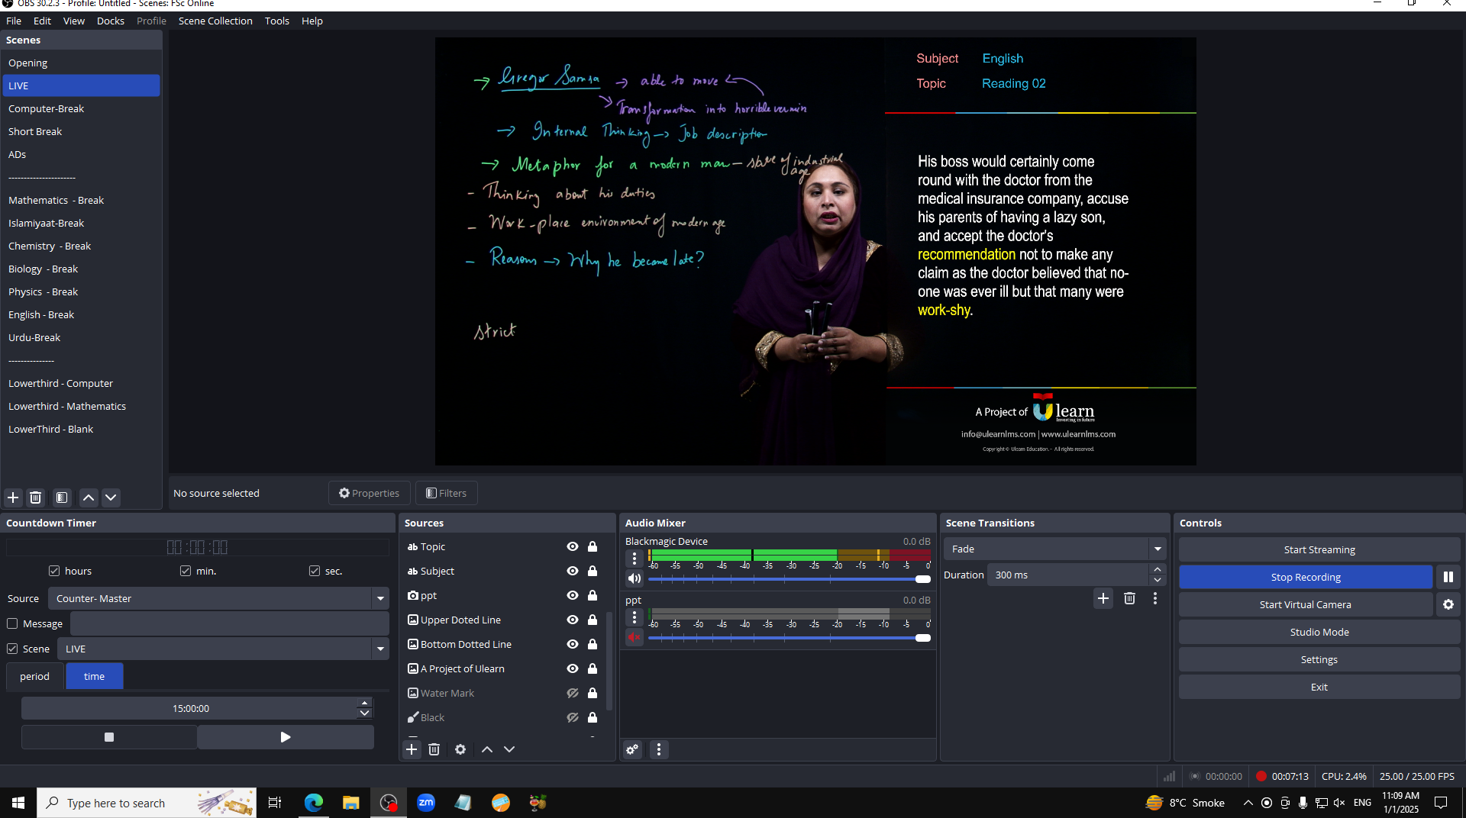
Task: Show hidden system tray icons
Action: pyautogui.click(x=1248, y=802)
